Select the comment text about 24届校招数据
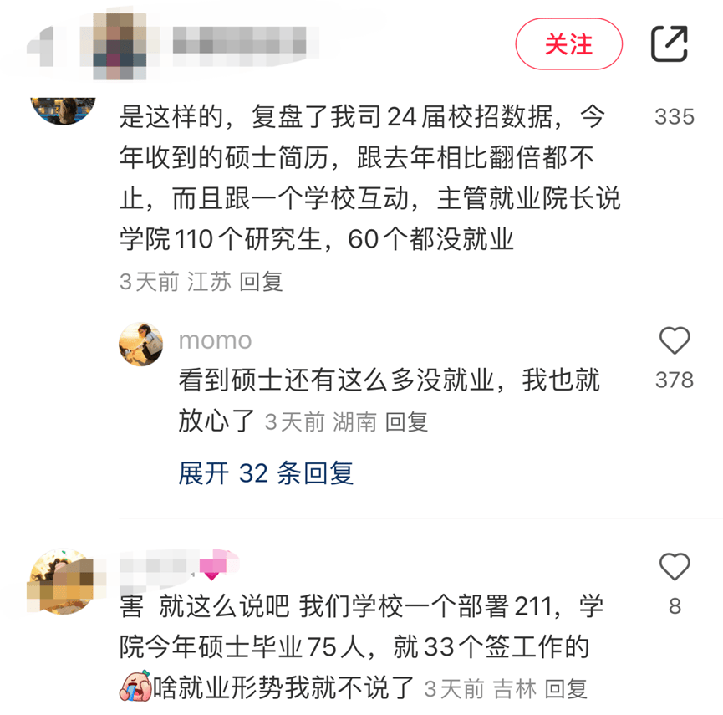Screen dimensions: 723x715 point(369,177)
